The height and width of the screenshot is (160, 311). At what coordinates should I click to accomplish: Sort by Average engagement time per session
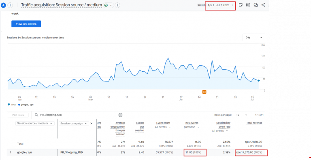tap(118, 129)
